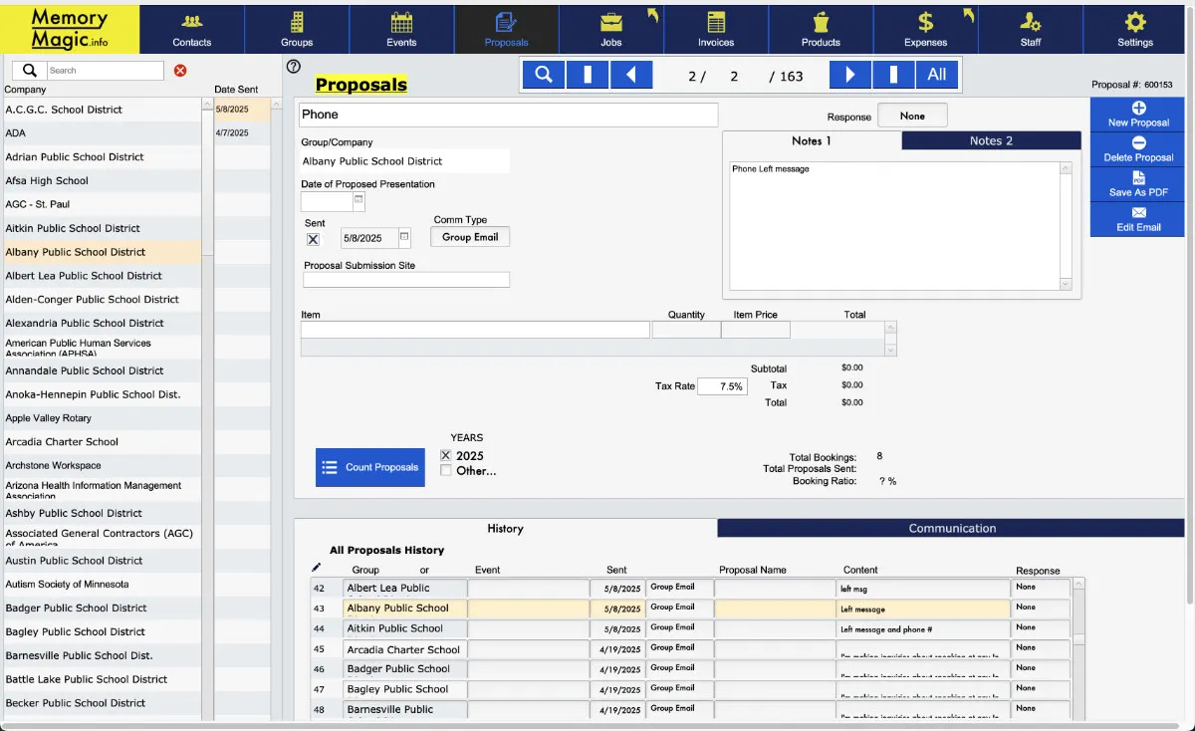Click the magnifying glass find button

pos(544,75)
